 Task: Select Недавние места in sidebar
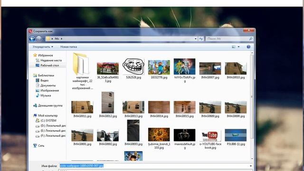click(48, 60)
